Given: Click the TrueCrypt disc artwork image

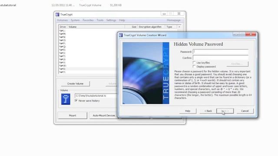Looking at the screenshot, I should point(146,73).
